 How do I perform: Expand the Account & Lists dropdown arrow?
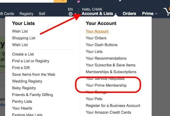pos(116,14)
